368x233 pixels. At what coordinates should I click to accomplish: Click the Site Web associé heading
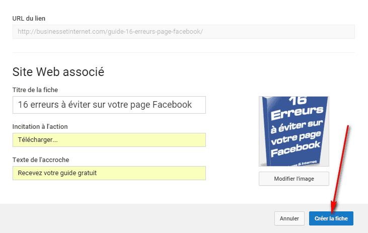click(58, 72)
